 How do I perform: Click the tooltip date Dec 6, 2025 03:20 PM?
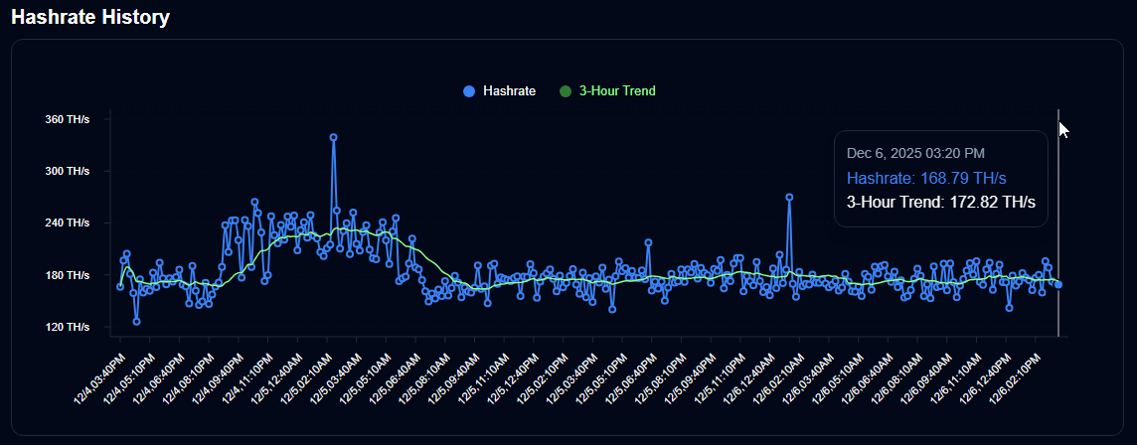coord(915,153)
